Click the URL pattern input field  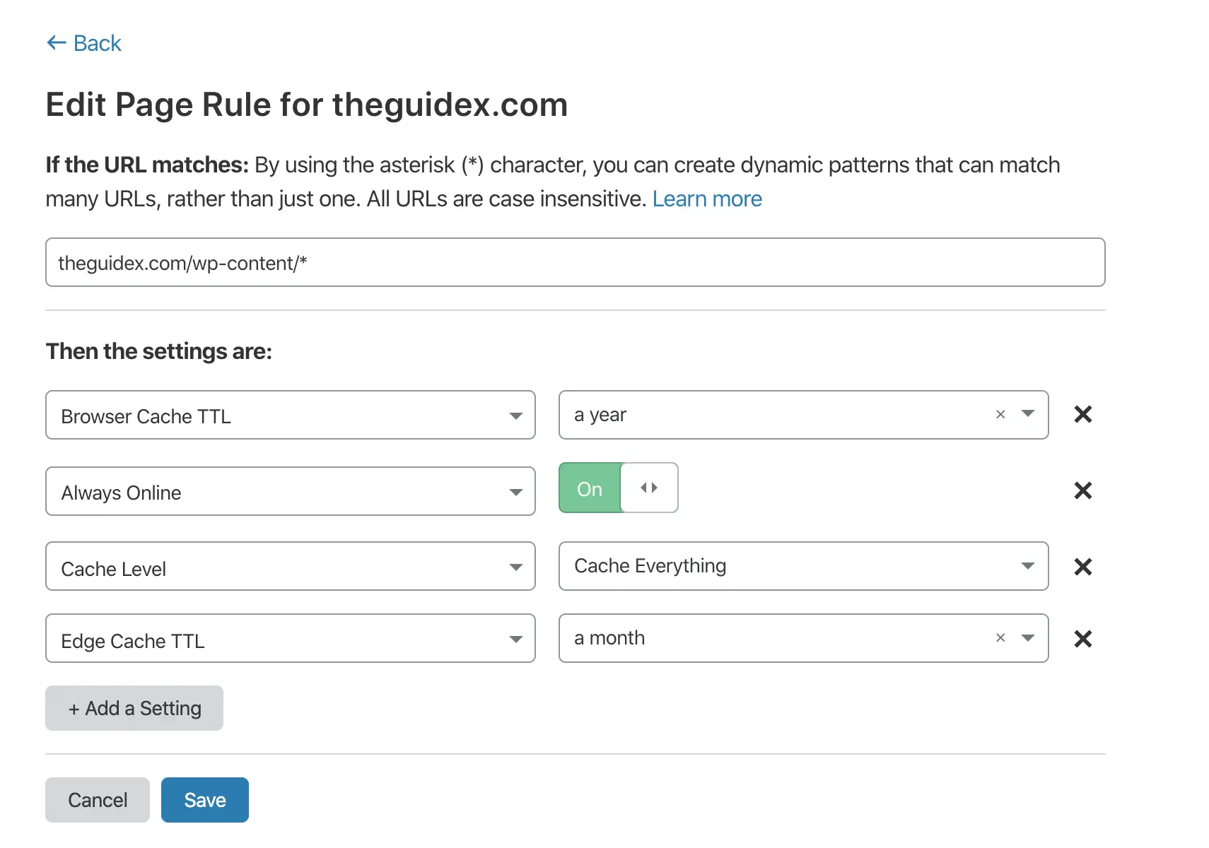(x=574, y=262)
